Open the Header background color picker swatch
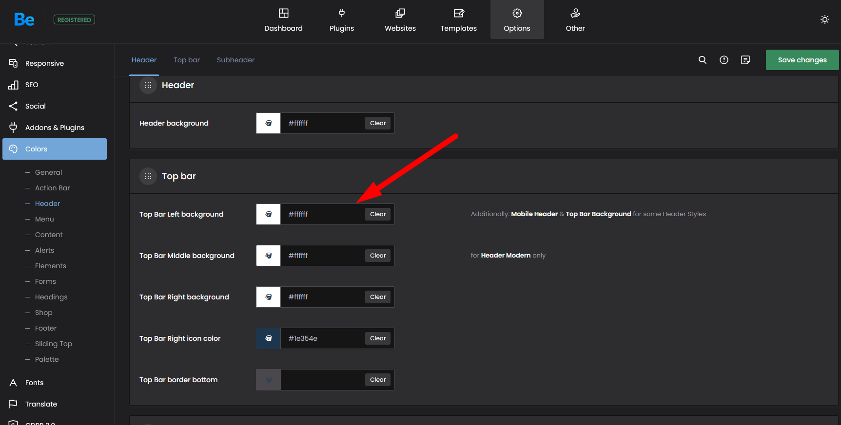This screenshot has height=425, width=841. [268, 123]
